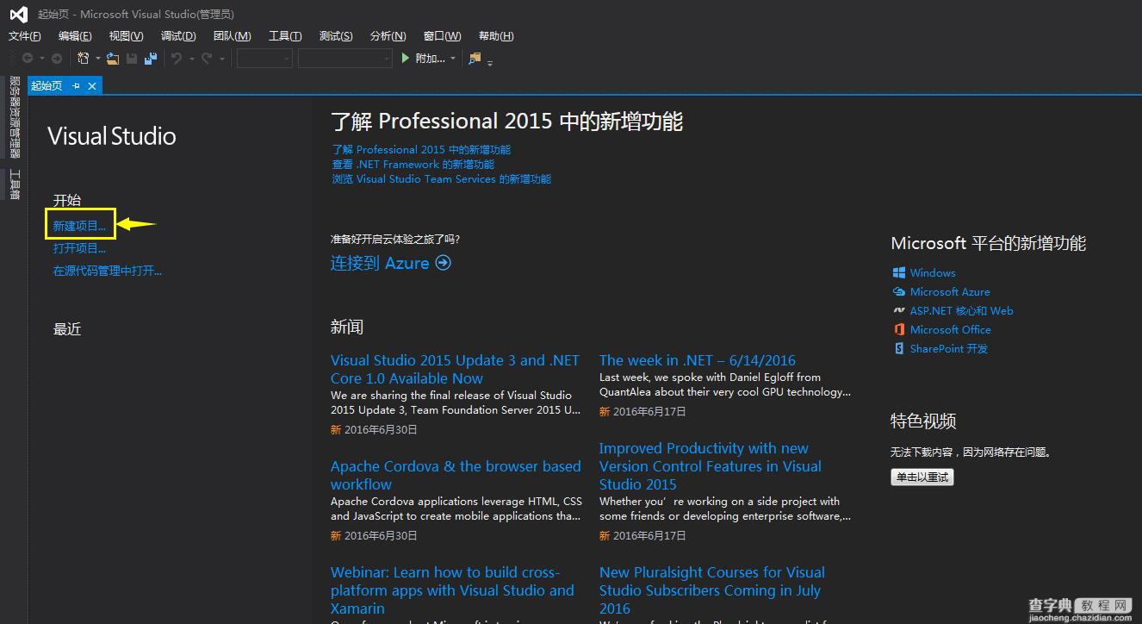Click the SharePoint 开发 text link
This screenshot has width=1142, height=624.
[948, 348]
